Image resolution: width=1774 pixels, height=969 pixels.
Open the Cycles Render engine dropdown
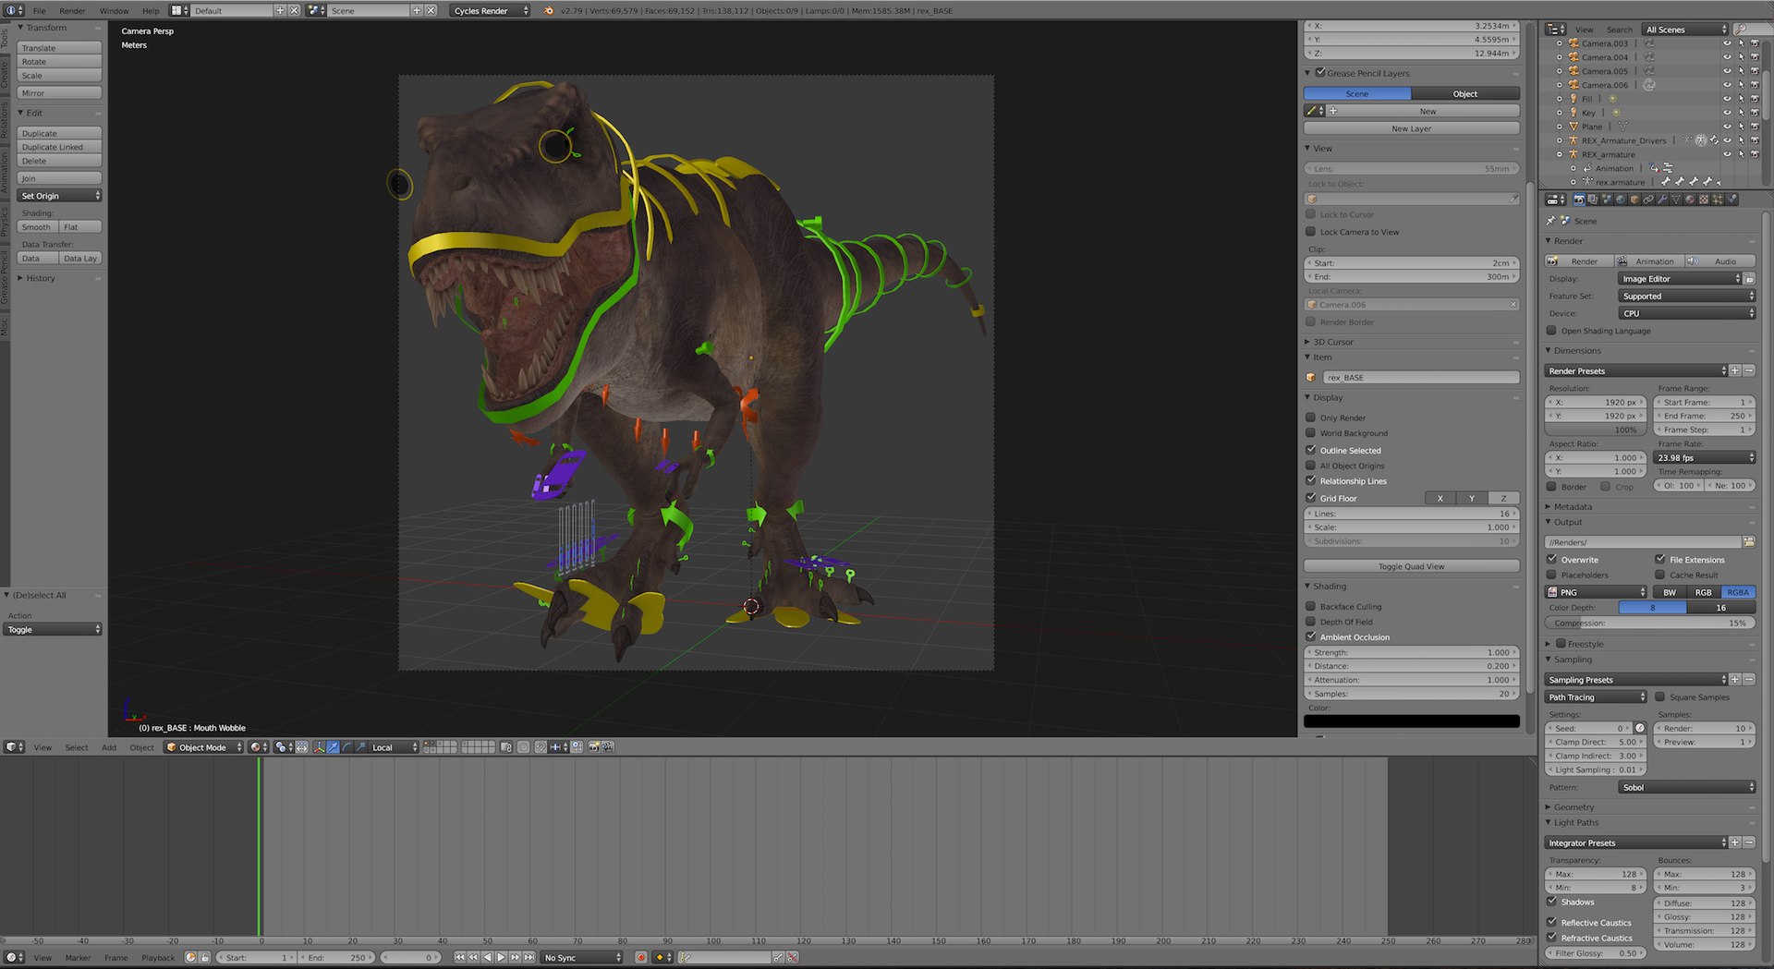(x=491, y=10)
